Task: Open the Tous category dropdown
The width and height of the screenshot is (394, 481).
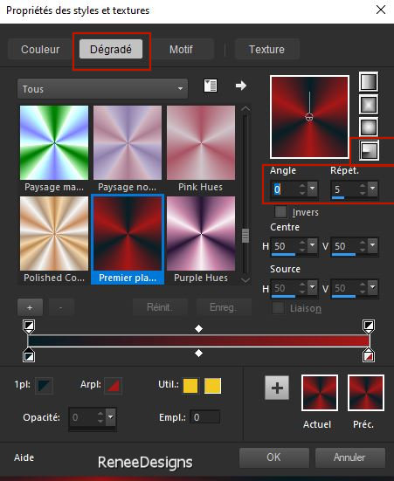Action: click(x=102, y=89)
